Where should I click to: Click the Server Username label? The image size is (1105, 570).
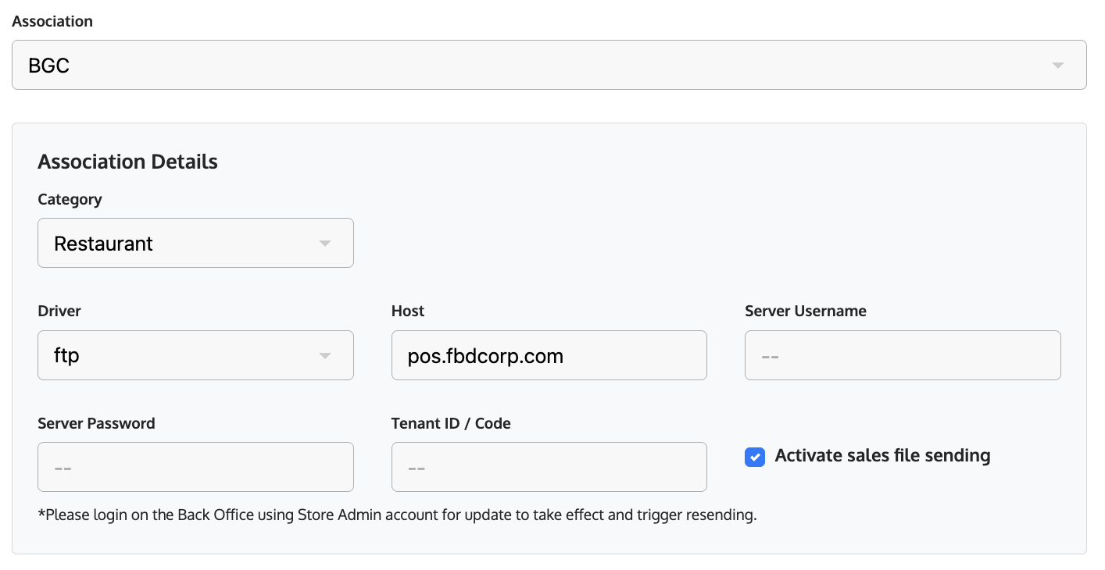coord(805,311)
